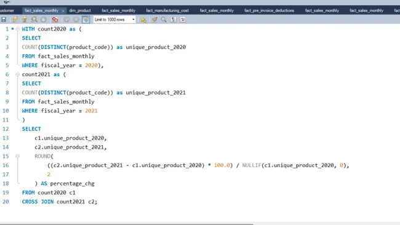This screenshot has width=400, height=225.
Task: Execute the statement under the cursor
Action: click(25, 20)
